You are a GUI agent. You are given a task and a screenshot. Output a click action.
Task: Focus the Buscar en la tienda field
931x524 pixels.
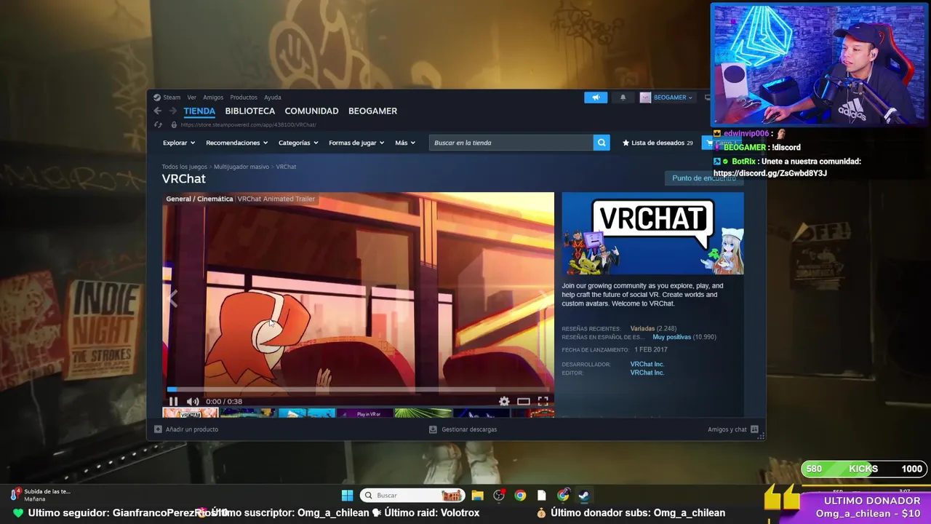tap(511, 143)
